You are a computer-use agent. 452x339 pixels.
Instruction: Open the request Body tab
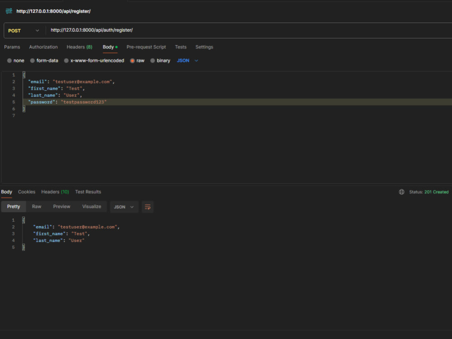[110, 47]
